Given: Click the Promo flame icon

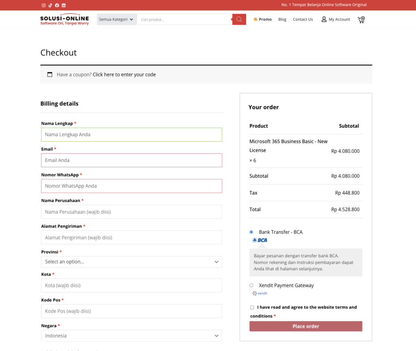Looking at the screenshot, I should (x=255, y=19).
